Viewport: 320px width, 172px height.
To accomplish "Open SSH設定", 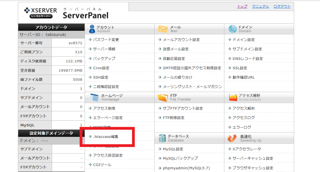I will point(101,77).
